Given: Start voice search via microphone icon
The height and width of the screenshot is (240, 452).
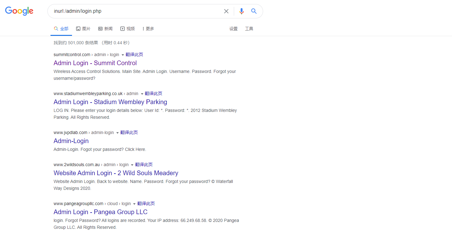Looking at the screenshot, I should [242, 11].
